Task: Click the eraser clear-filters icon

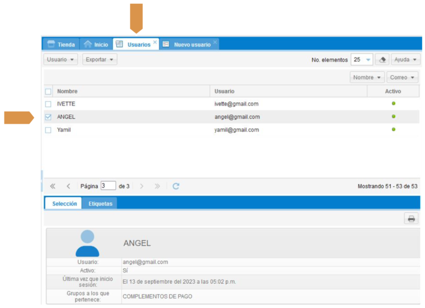Action: tap(382, 60)
